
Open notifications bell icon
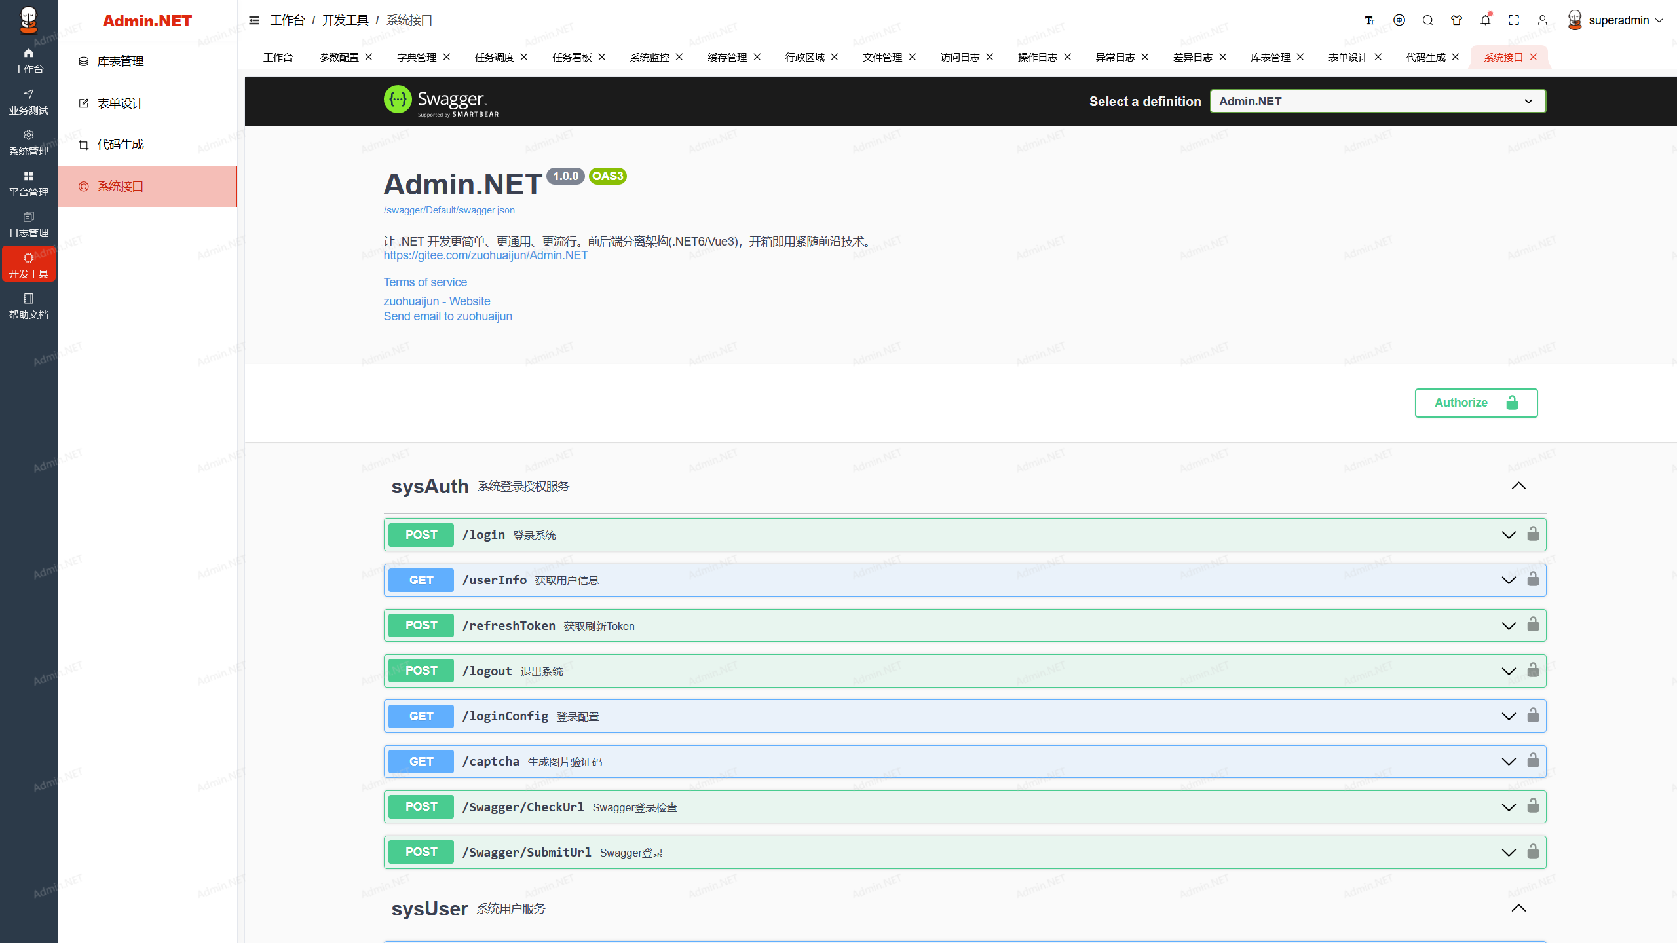coord(1485,20)
